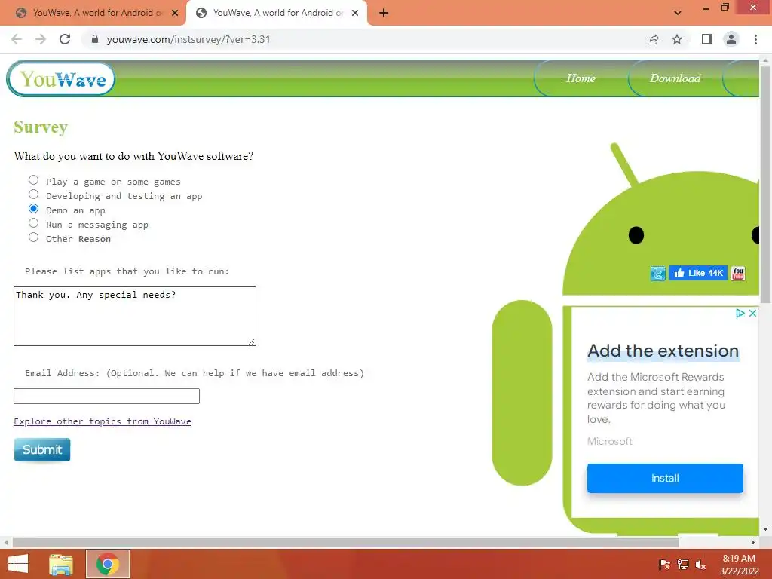Screen dimensions: 772x579
Task: Select the 'Demo an app' option
Action: 33,209
